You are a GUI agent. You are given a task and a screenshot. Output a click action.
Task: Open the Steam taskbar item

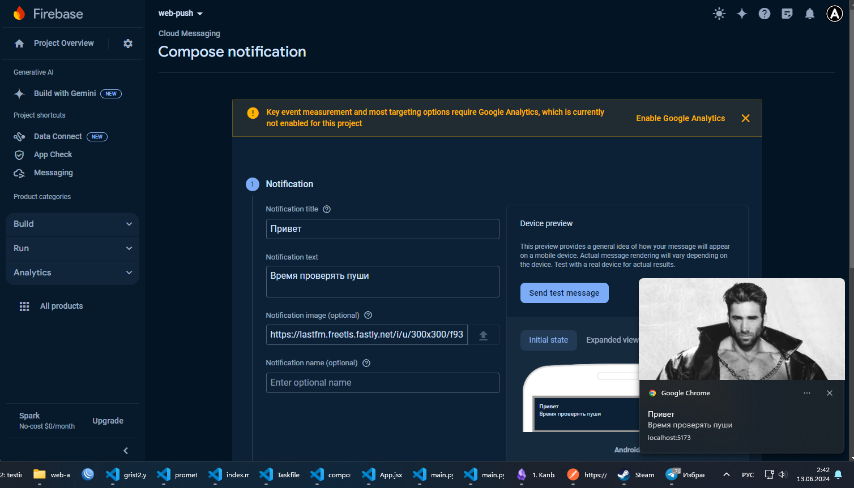pos(637,475)
